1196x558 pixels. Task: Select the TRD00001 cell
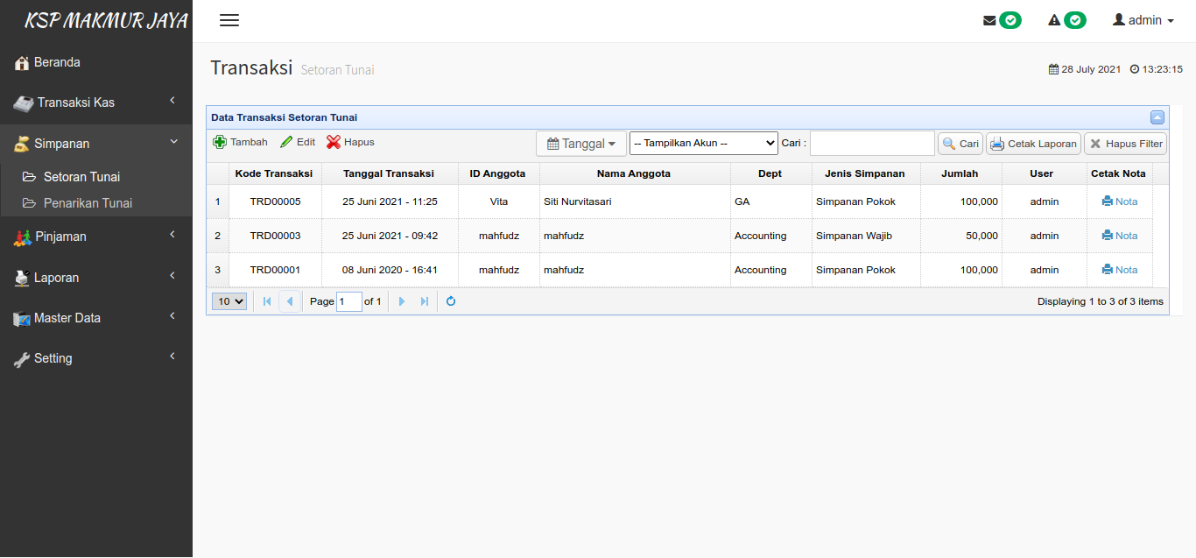(x=275, y=270)
